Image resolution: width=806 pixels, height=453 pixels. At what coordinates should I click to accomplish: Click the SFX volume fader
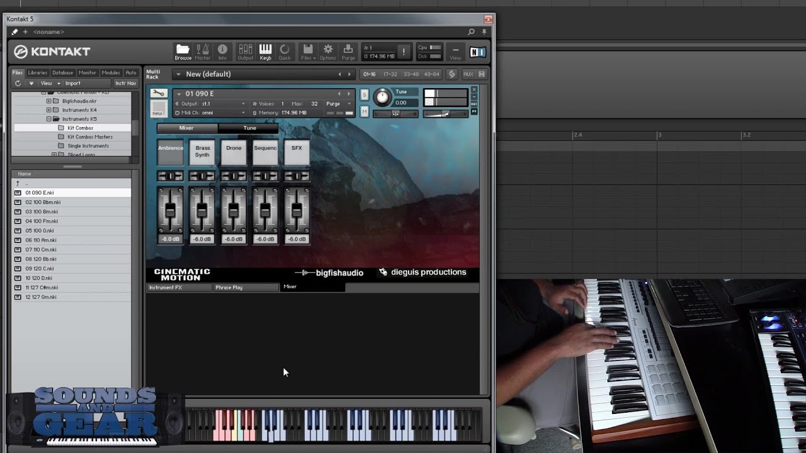tap(297, 210)
